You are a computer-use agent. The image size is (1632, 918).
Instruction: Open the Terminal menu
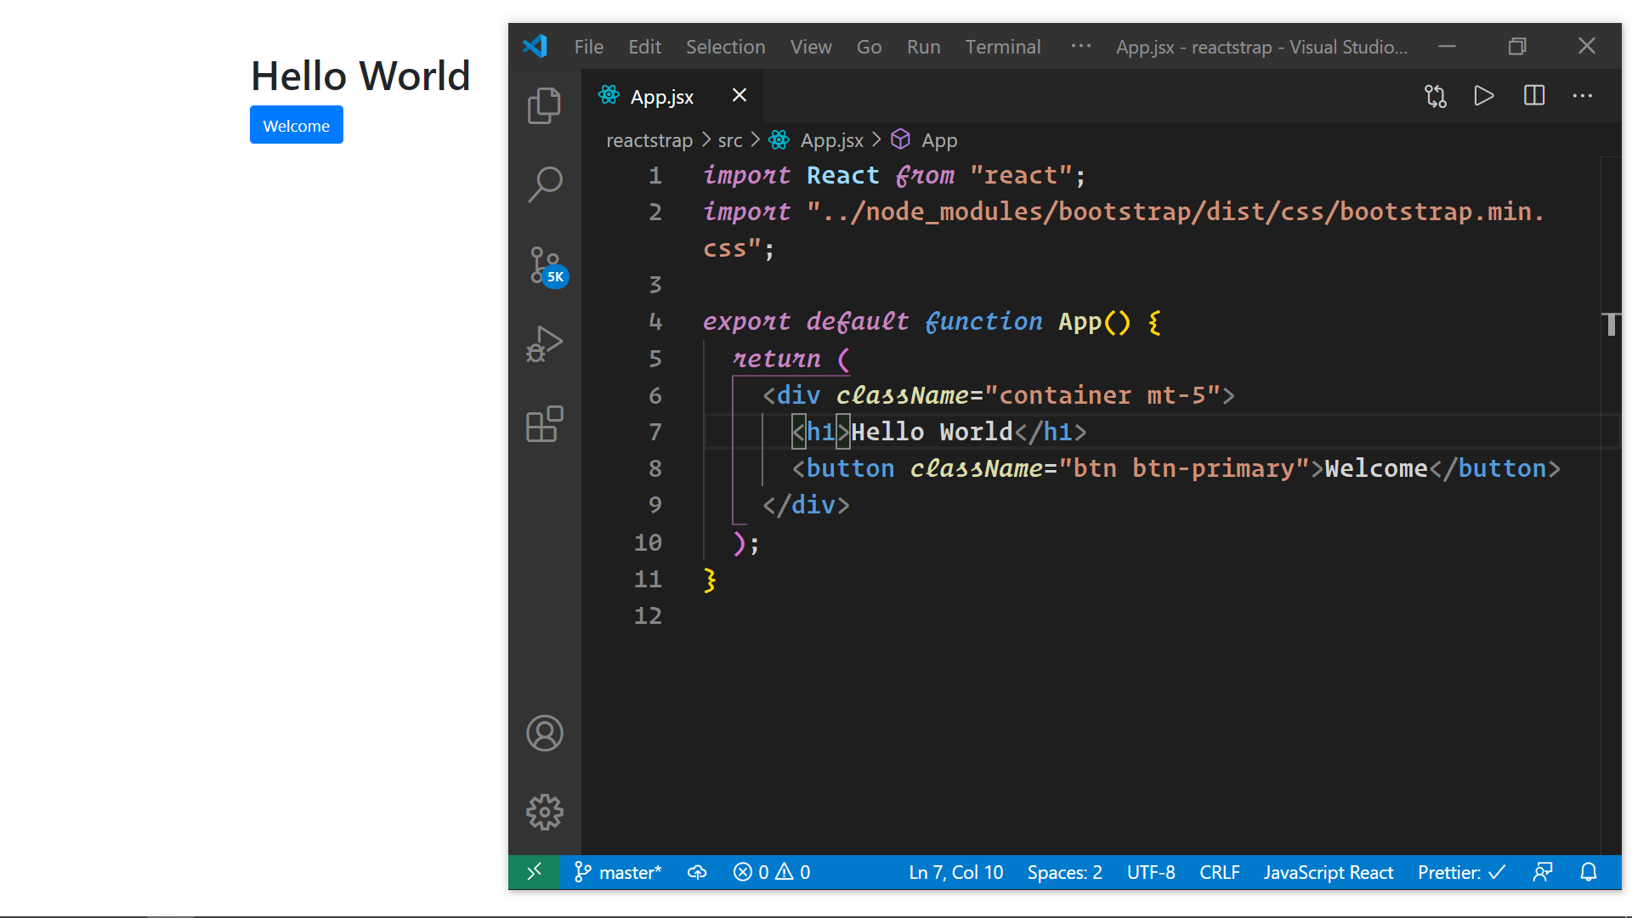[x=1003, y=47]
